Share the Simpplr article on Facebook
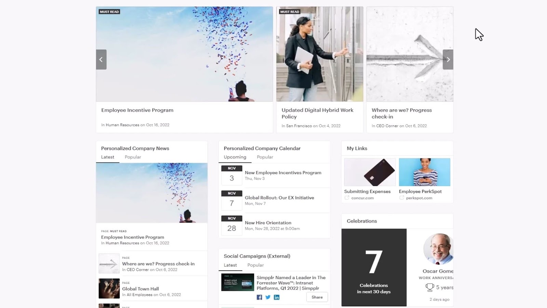The image size is (547, 308). [x=259, y=297]
